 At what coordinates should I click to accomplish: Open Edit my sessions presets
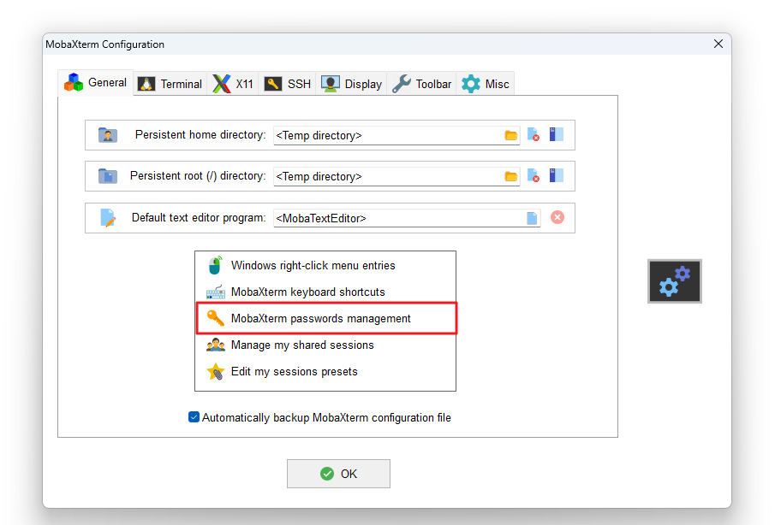(x=325, y=372)
